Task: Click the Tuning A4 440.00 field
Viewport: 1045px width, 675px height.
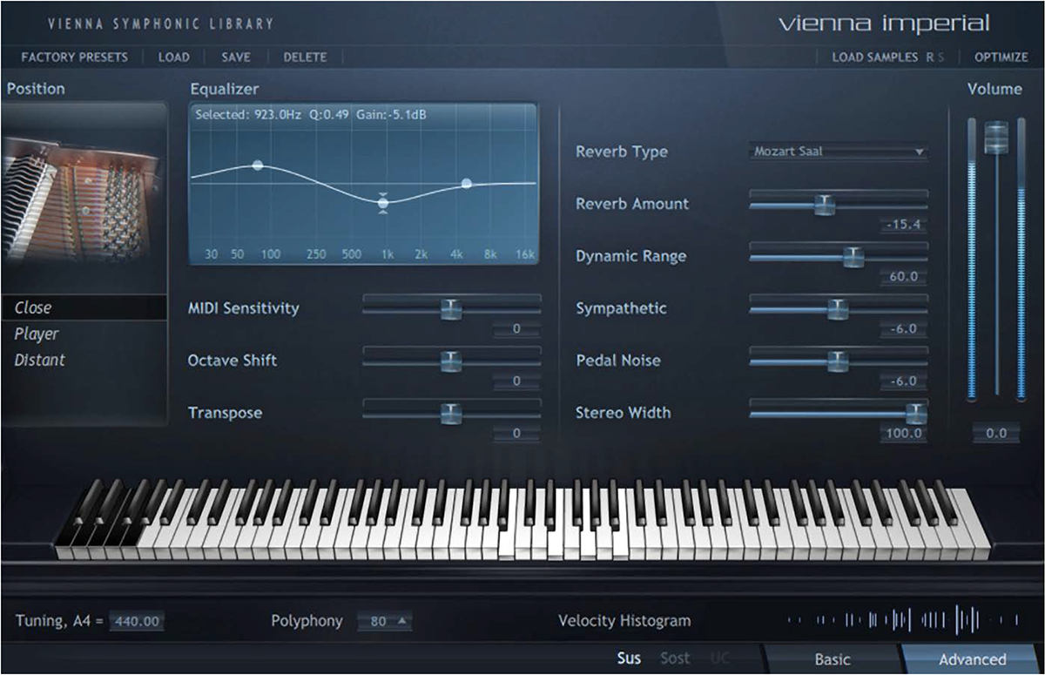Action: (138, 621)
